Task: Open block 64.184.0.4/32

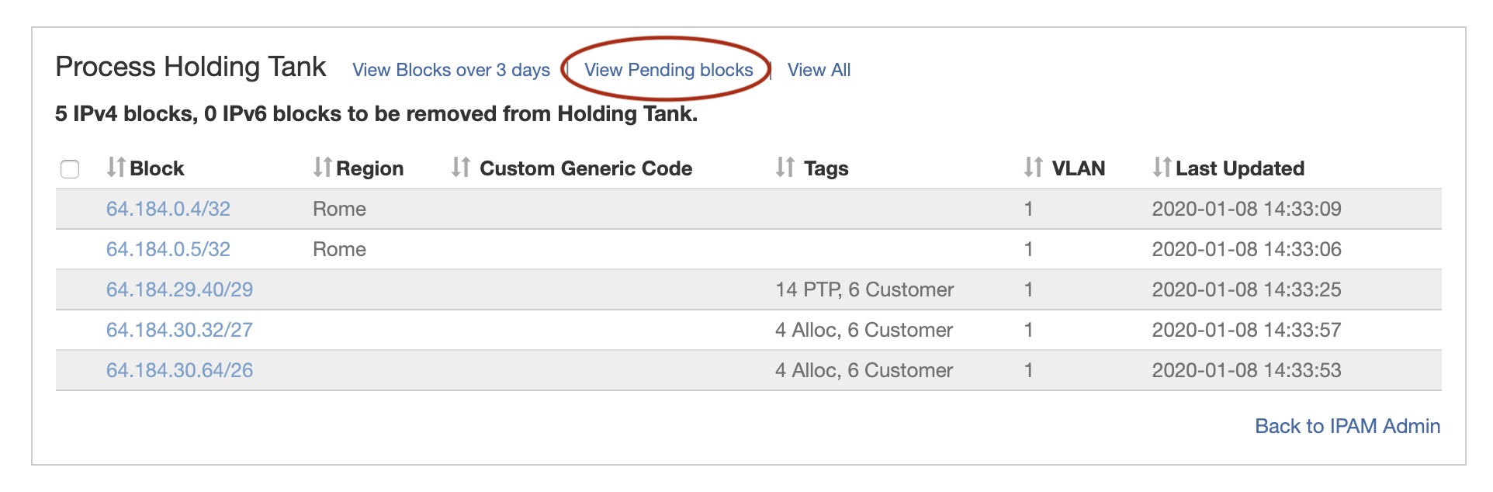Action: [x=168, y=209]
